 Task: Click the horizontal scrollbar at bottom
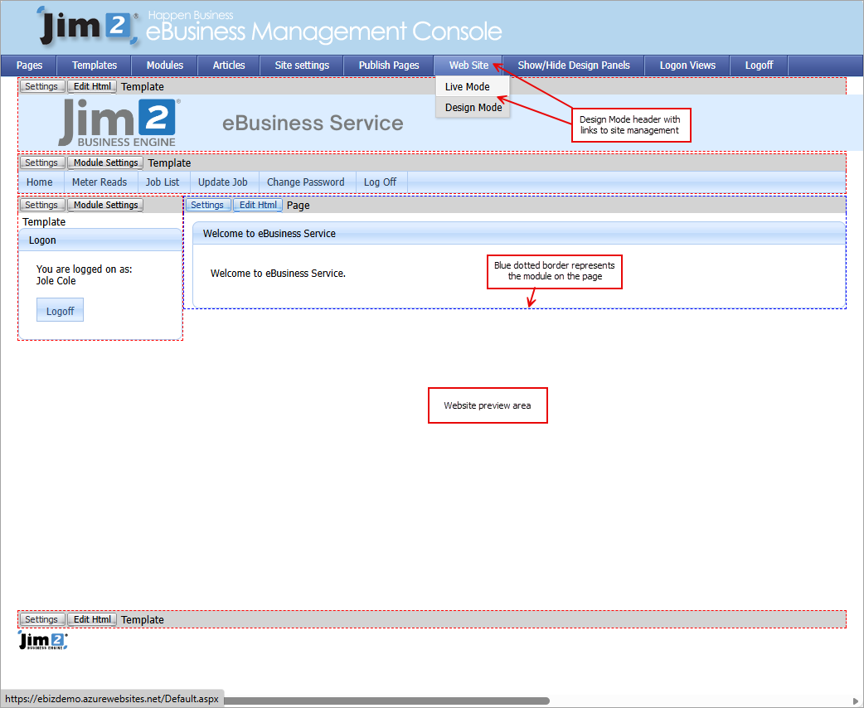tap(387, 701)
